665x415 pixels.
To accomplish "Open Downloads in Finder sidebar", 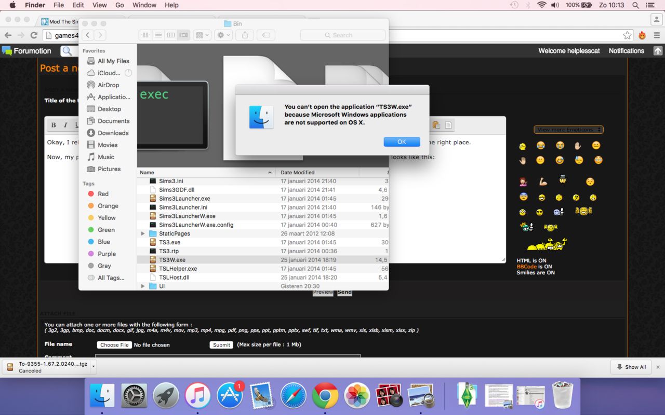I will [x=108, y=133].
